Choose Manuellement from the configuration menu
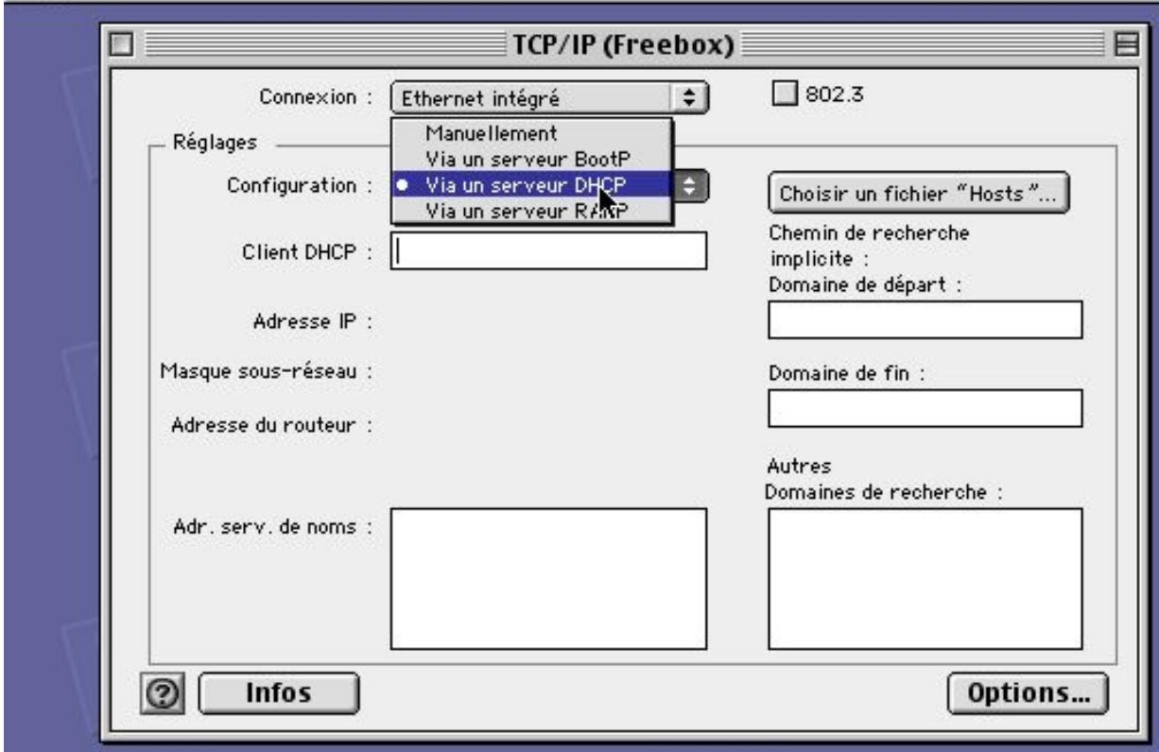Viewport: 1159px width, 752px height. tap(532, 133)
